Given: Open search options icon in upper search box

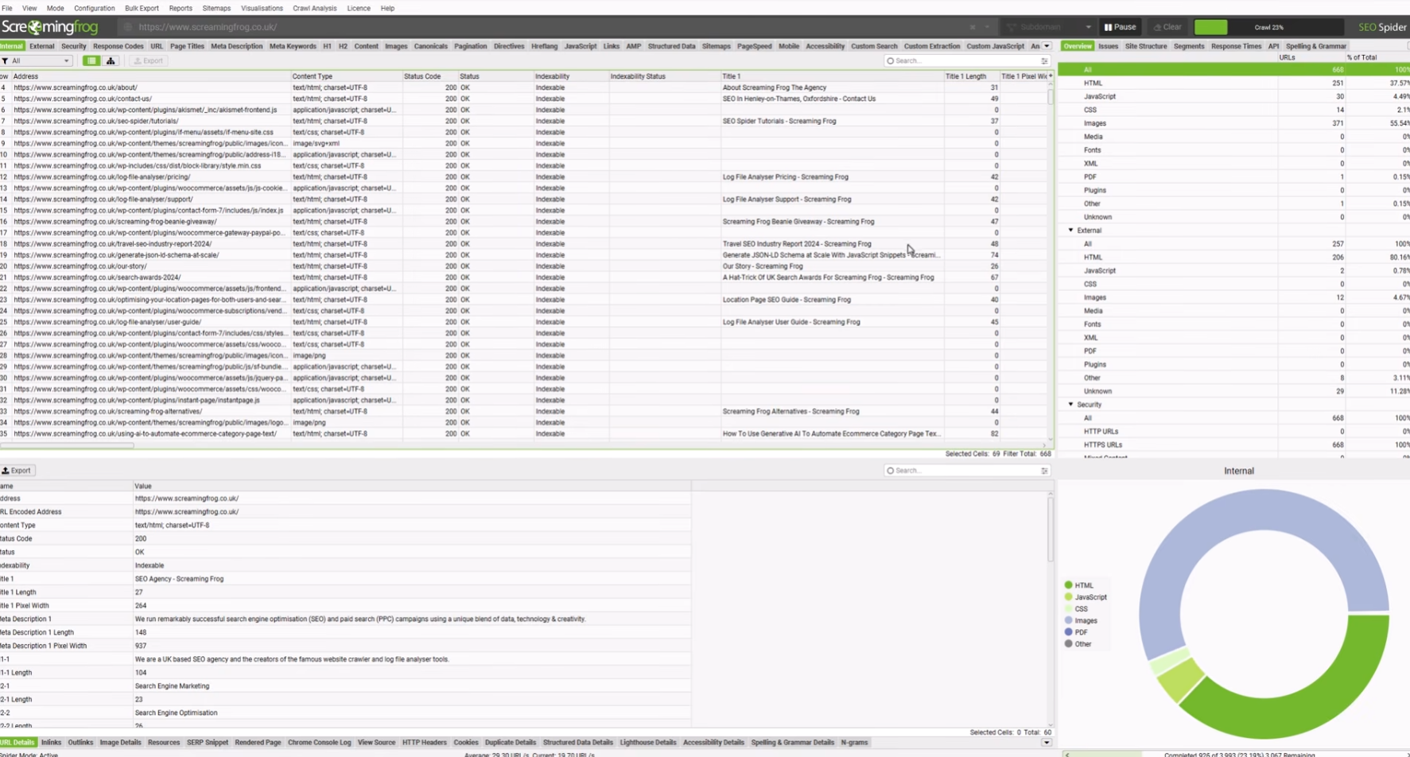Looking at the screenshot, I should 1044,60.
